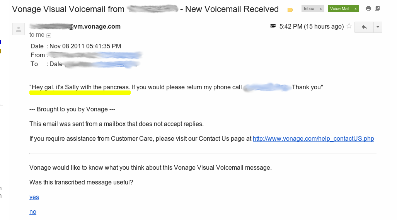Answer 'no' that transcription was useful
The height and width of the screenshot is (220, 397).
pyautogui.click(x=33, y=211)
